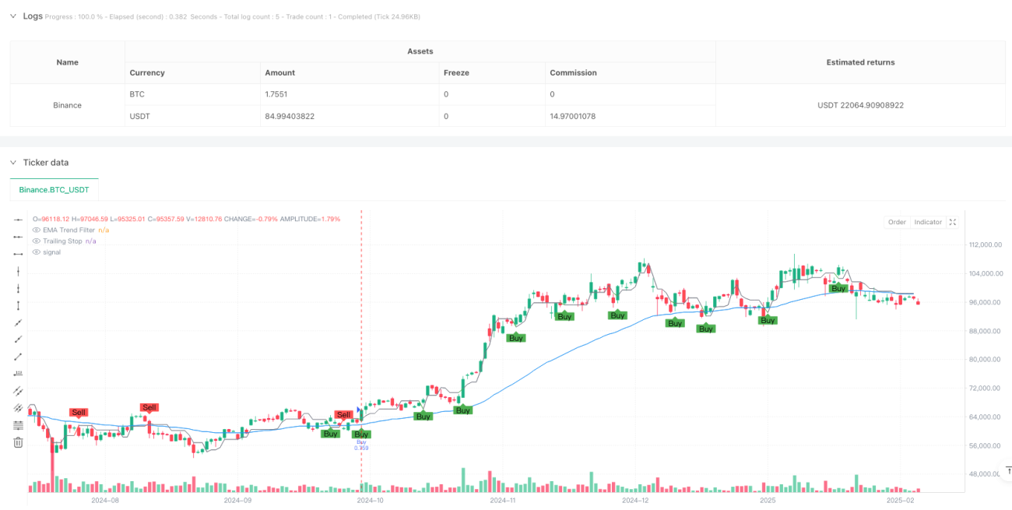The width and height of the screenshot is (1012, 510).
Task: Hide the EMA Trend Filter indicator
Action: [x=36, y=230]
